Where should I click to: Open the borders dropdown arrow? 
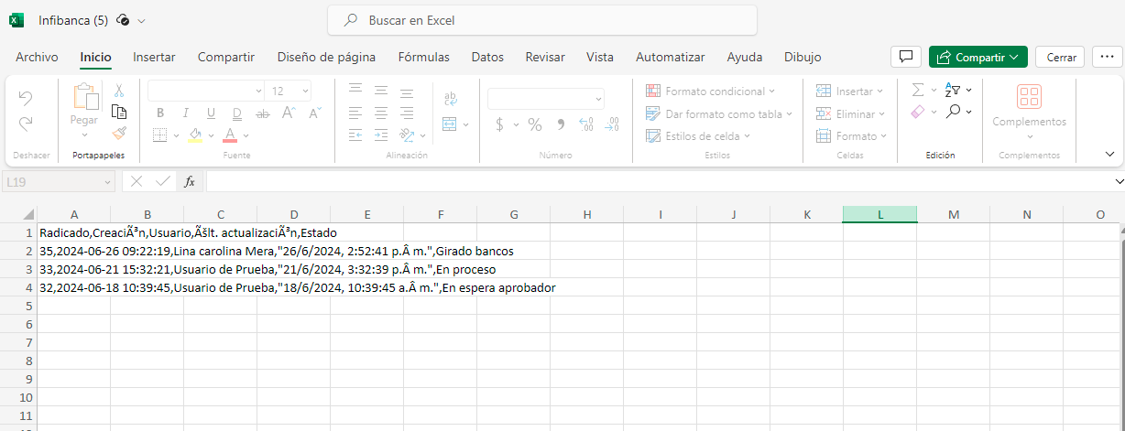coord(175,135)
